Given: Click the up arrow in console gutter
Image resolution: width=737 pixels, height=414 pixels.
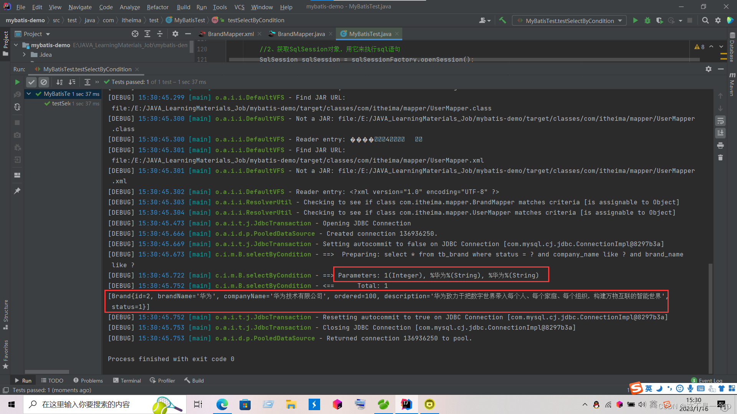Looking at the screenshot, I should (x=720, y=96).
